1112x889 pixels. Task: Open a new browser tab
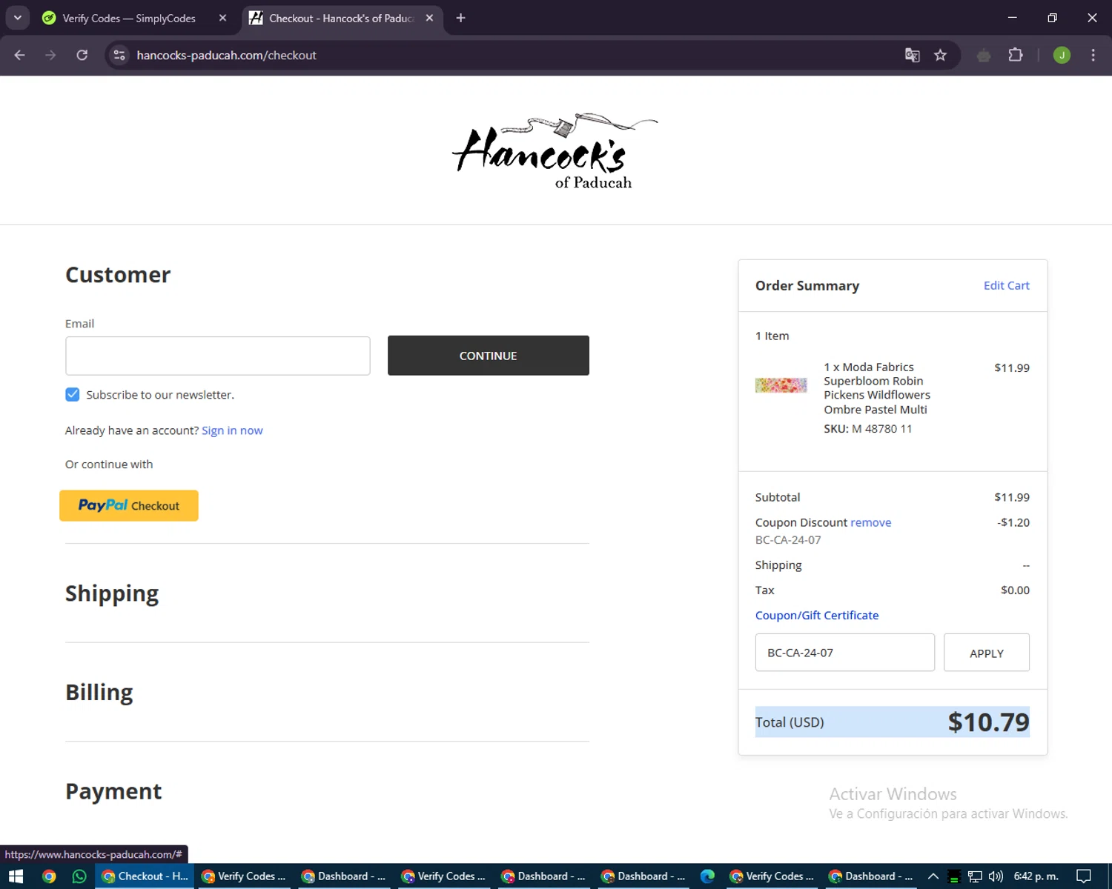click(x=460, y=18)
